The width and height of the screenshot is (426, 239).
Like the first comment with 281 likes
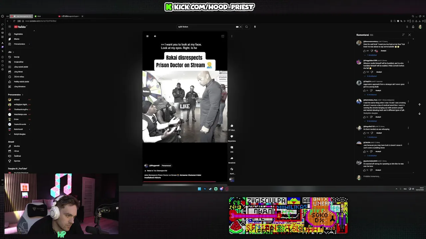[x=364, y=51]
